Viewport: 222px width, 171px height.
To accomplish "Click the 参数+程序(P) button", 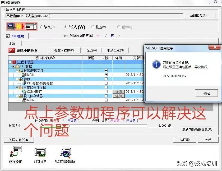I will (64, 50).
